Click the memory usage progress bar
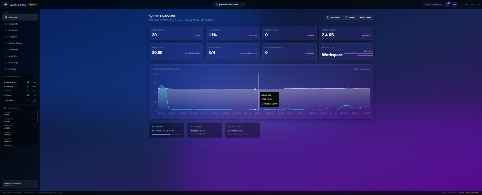Screen dimensions: 482x195 (x=167, y=134)
